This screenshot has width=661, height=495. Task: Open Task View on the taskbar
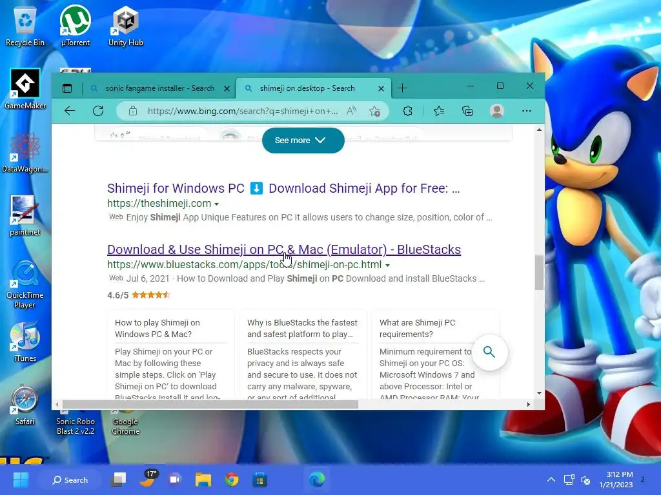coord(119,480)
